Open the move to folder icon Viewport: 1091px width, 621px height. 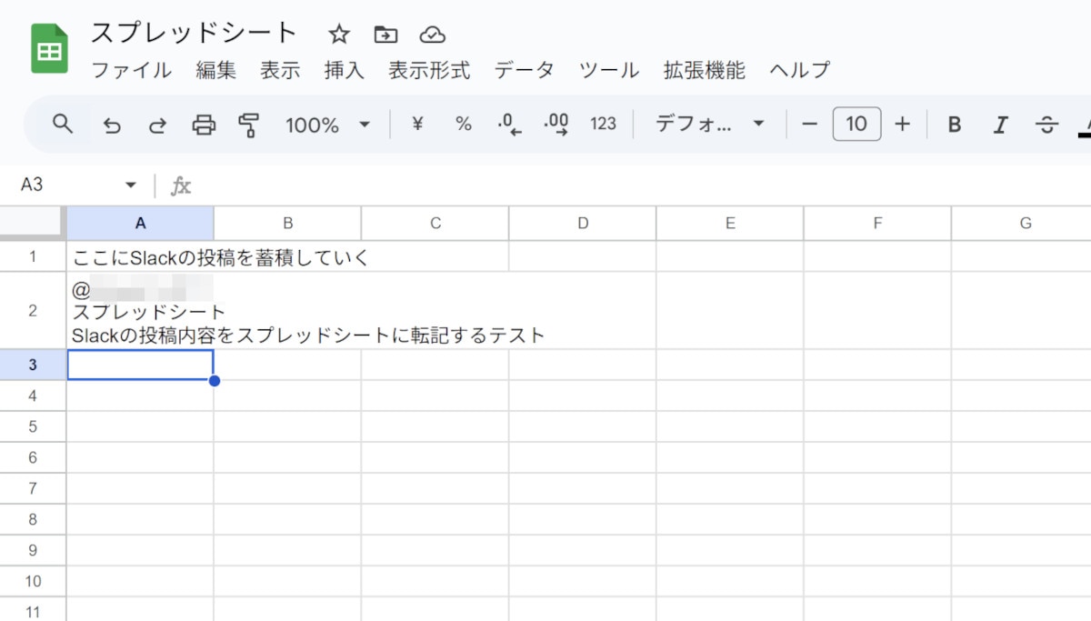coord(385,35)
